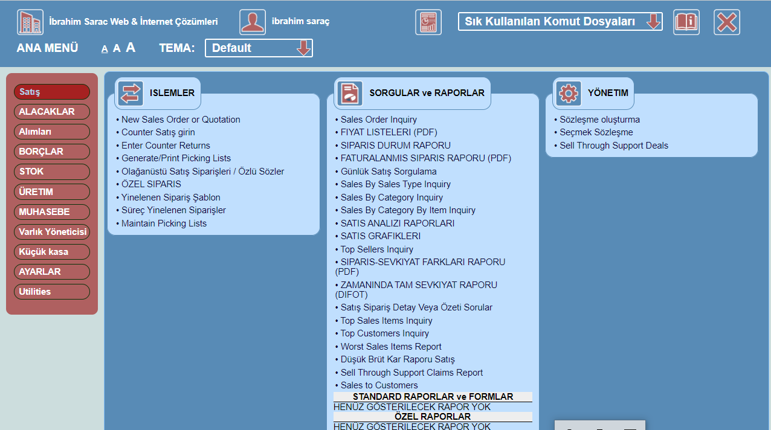Select the largest font size A
The image size is (771, 430).
click(131, 48)
